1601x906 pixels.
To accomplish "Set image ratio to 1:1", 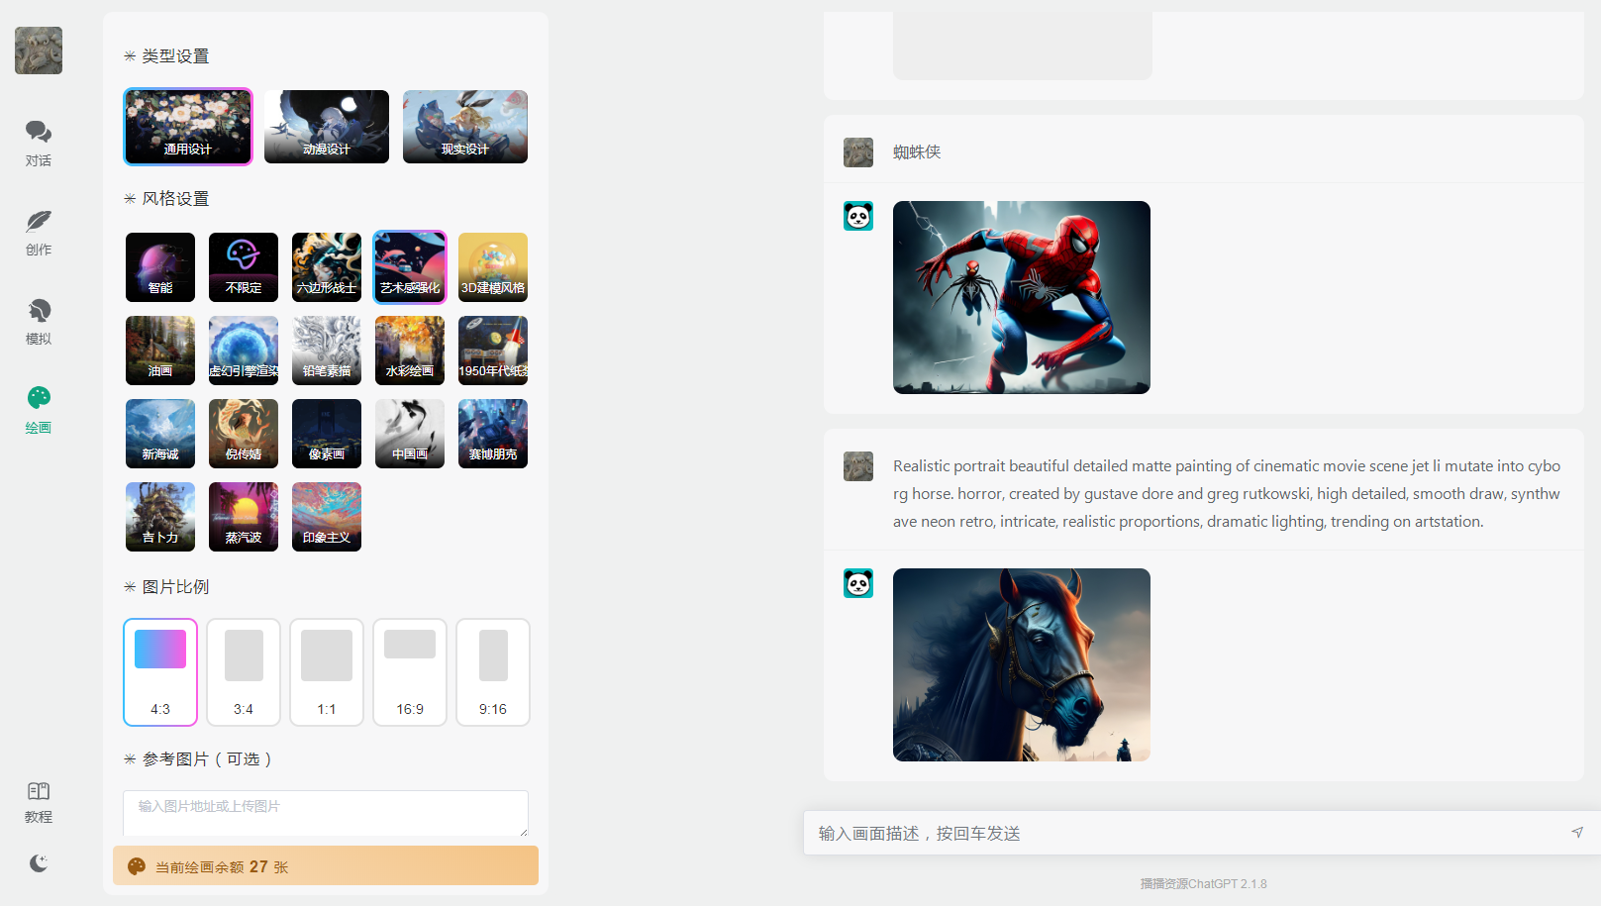I will click(x=327, y=672).
